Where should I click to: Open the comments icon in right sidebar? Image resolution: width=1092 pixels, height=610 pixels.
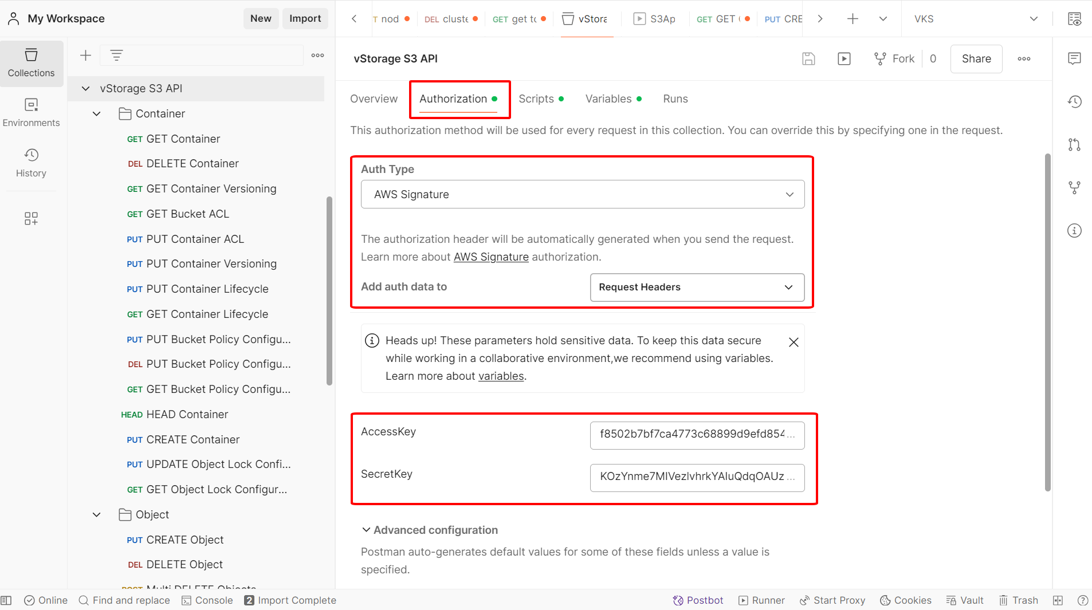pos(1074,58)
